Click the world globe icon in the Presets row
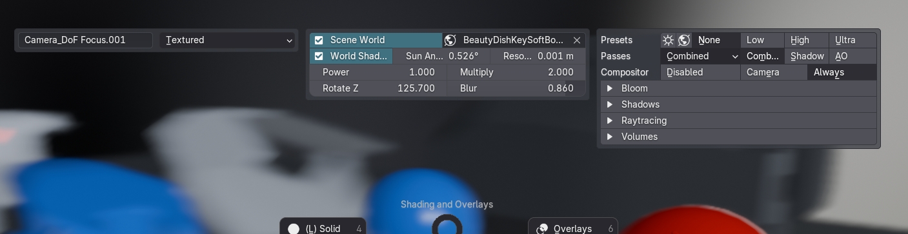908x234 pixels. [x=684, y=40]
